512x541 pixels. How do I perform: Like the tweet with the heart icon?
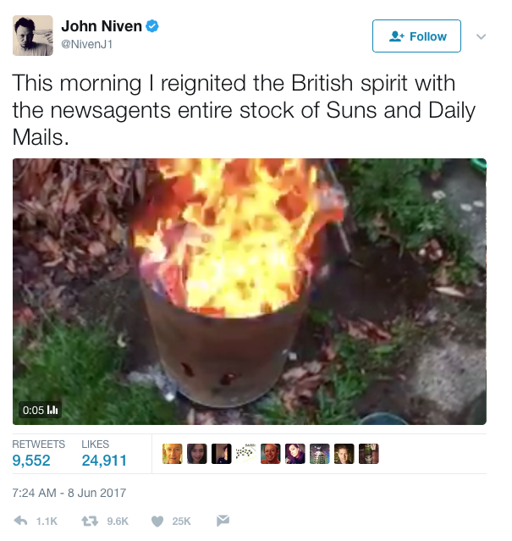tap(157, 521)
